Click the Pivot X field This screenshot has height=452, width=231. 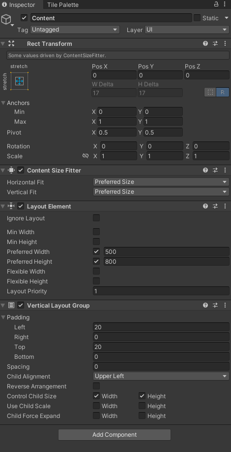(x=116, y=132)
